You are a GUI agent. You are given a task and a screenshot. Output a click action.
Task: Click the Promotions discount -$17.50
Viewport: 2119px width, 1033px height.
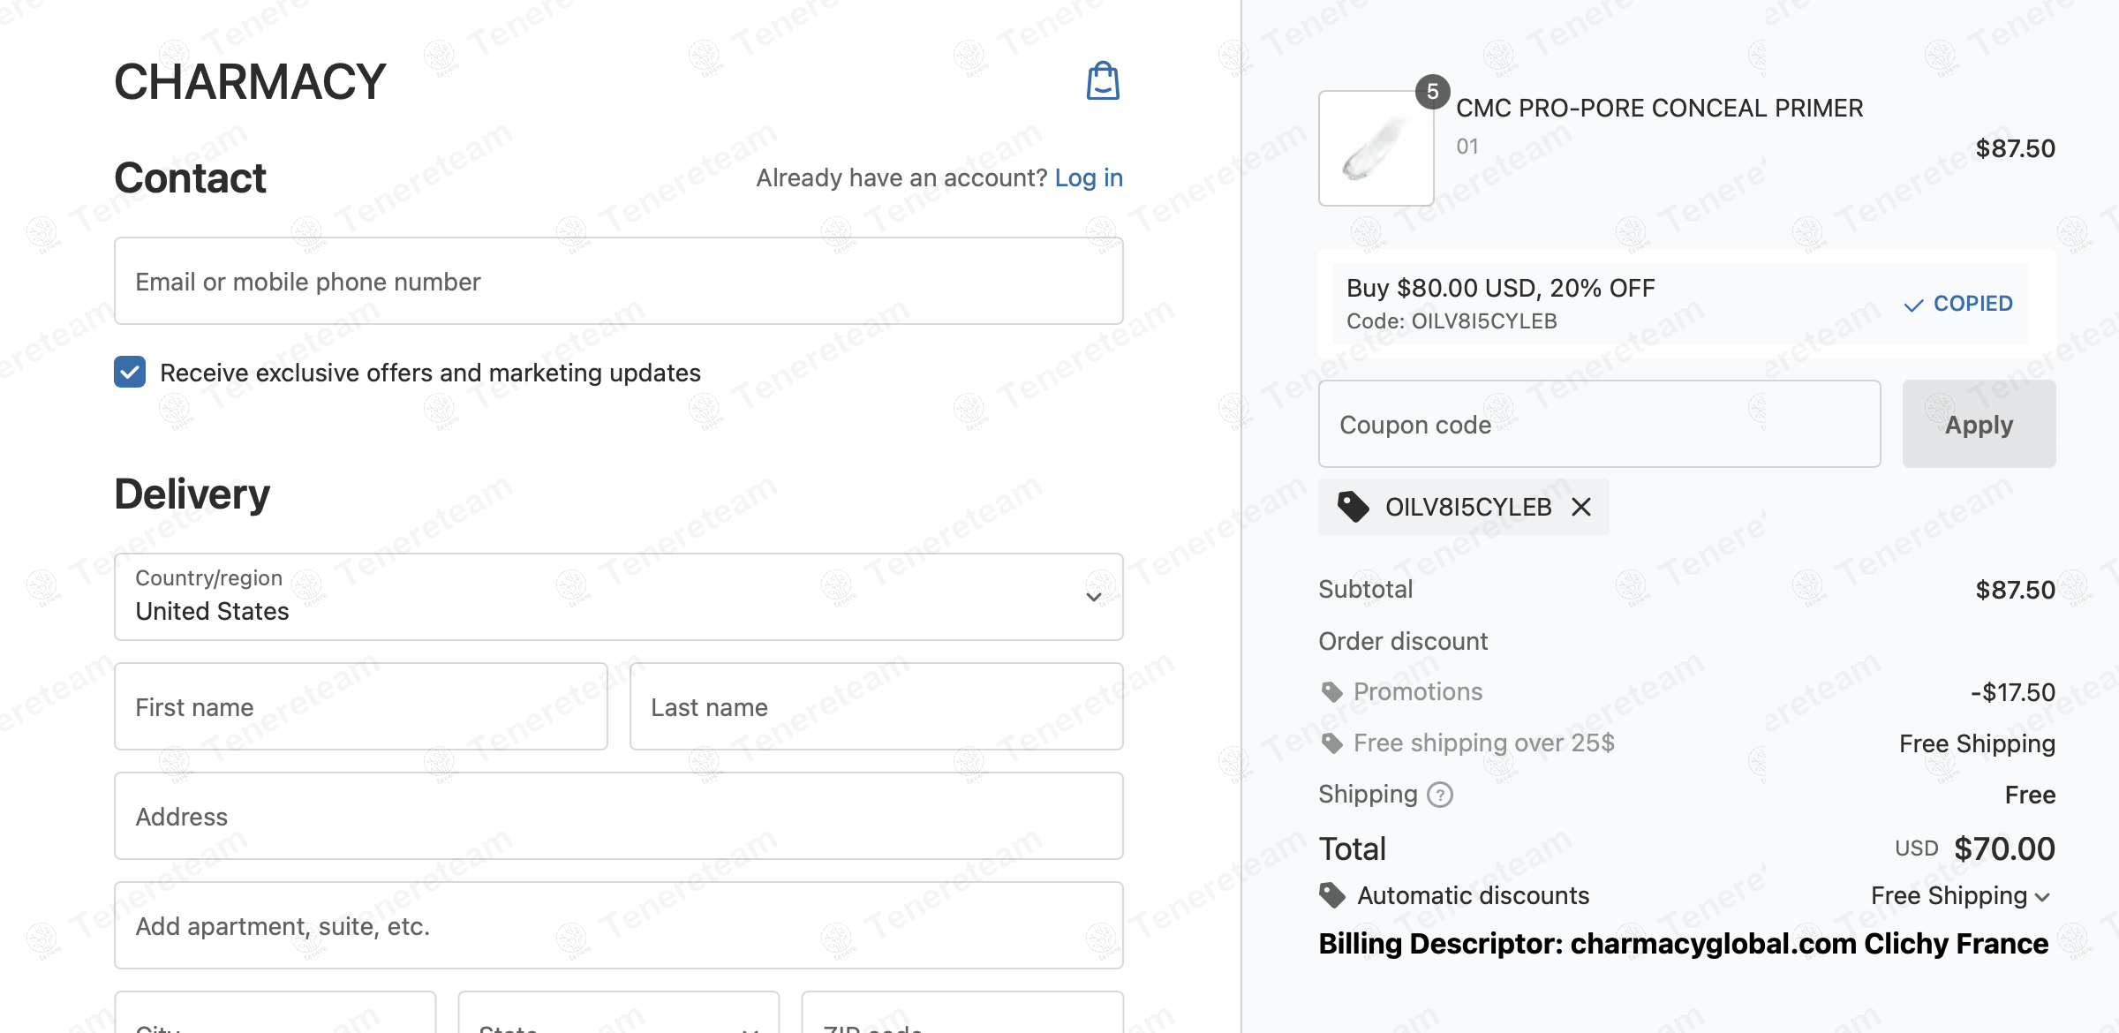tap(2013, 692)
